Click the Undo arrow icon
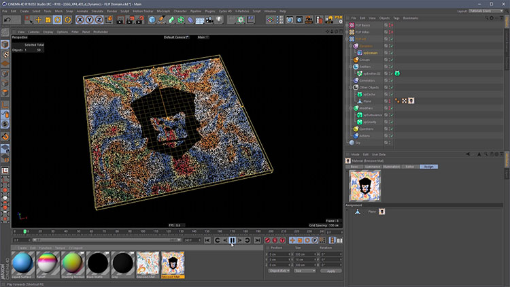This screenshot has width=510, height=287. point(7,20)
